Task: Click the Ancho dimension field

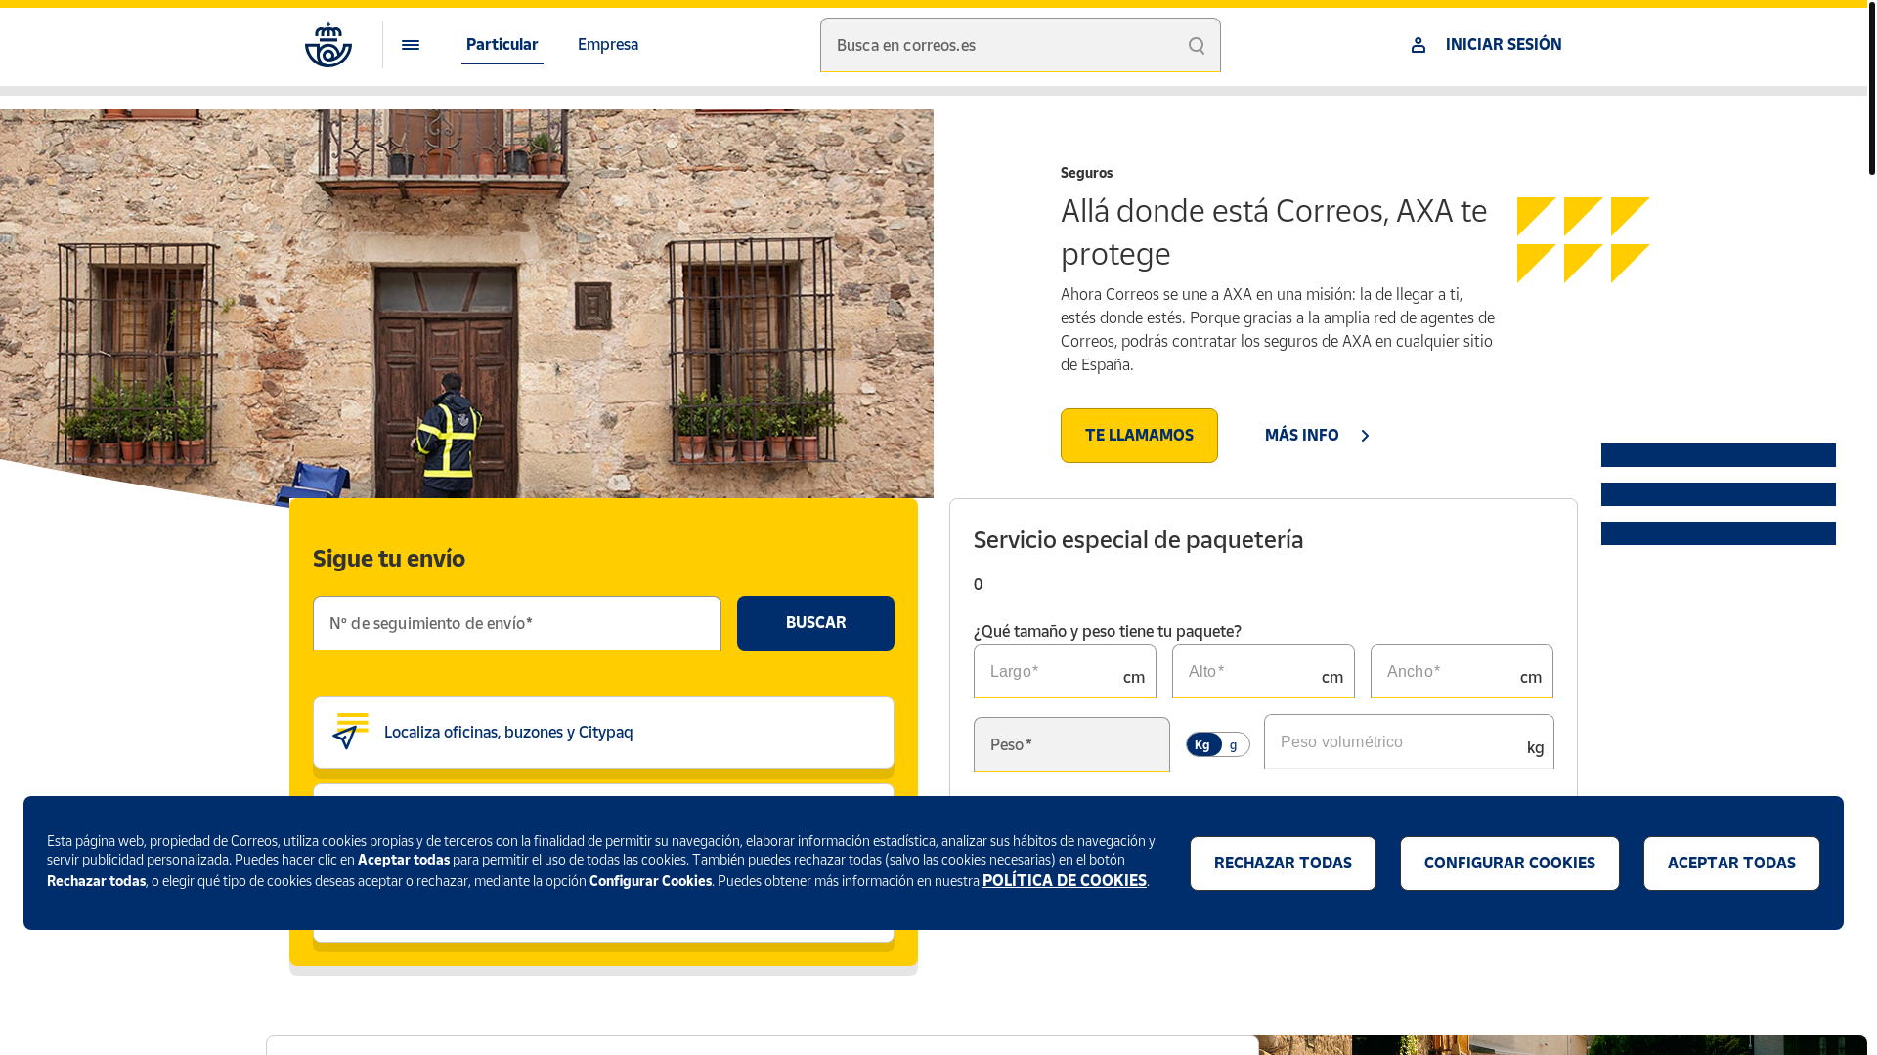Action: click(x=1462, y=671)
